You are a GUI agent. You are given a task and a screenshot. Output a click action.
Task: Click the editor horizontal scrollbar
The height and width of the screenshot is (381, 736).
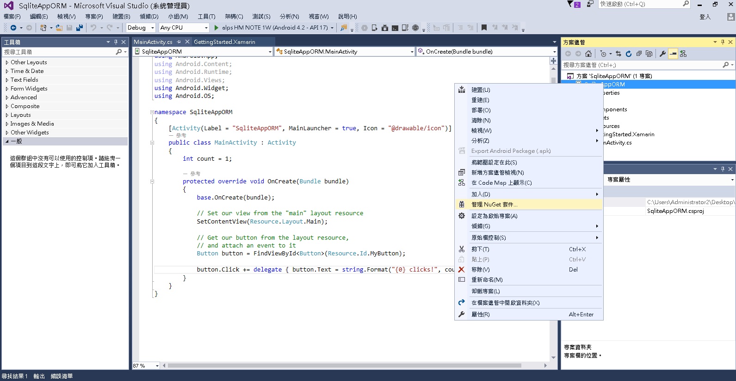click(x=345, y=366)
